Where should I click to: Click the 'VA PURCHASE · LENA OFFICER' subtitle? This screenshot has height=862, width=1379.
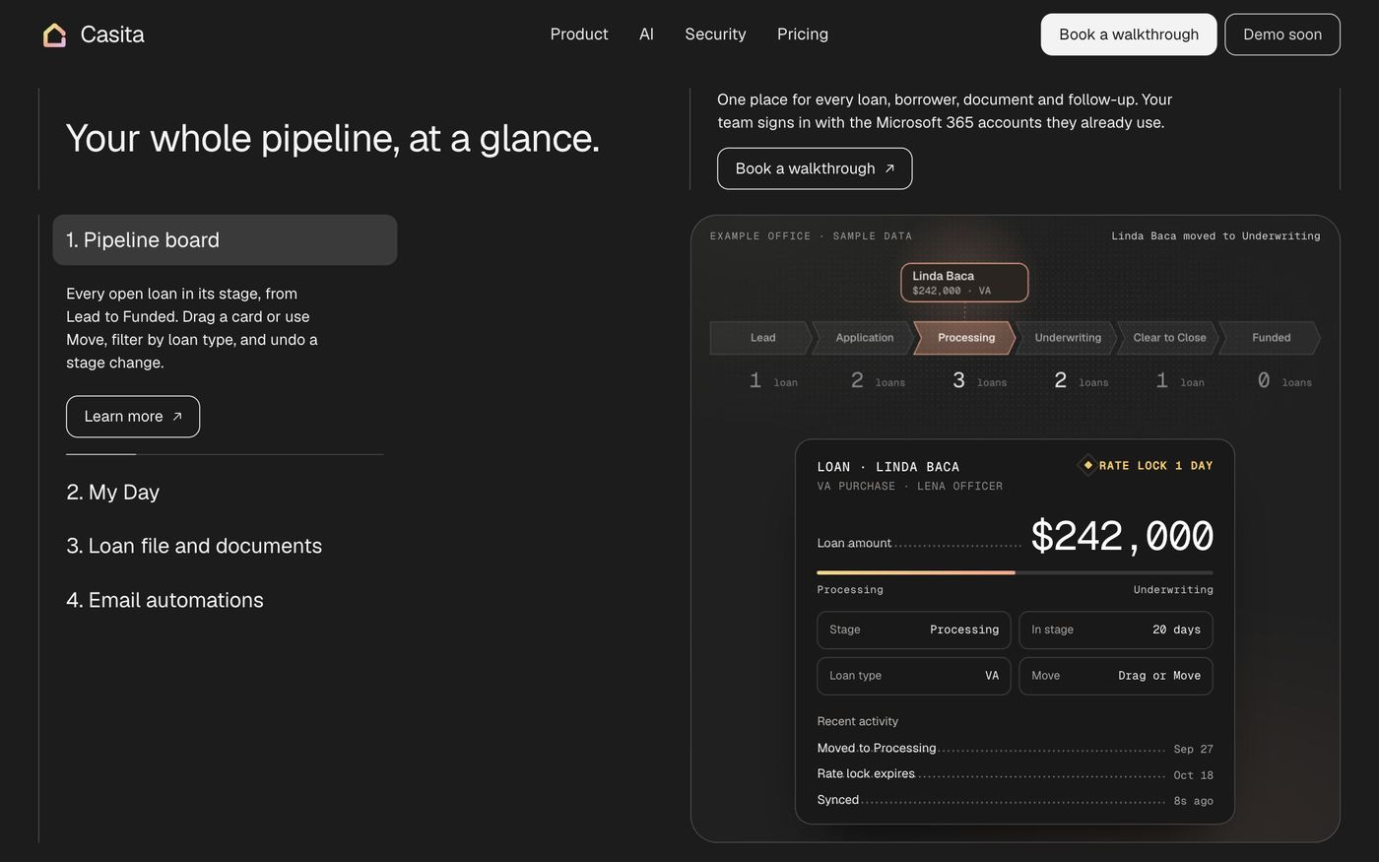910,487
